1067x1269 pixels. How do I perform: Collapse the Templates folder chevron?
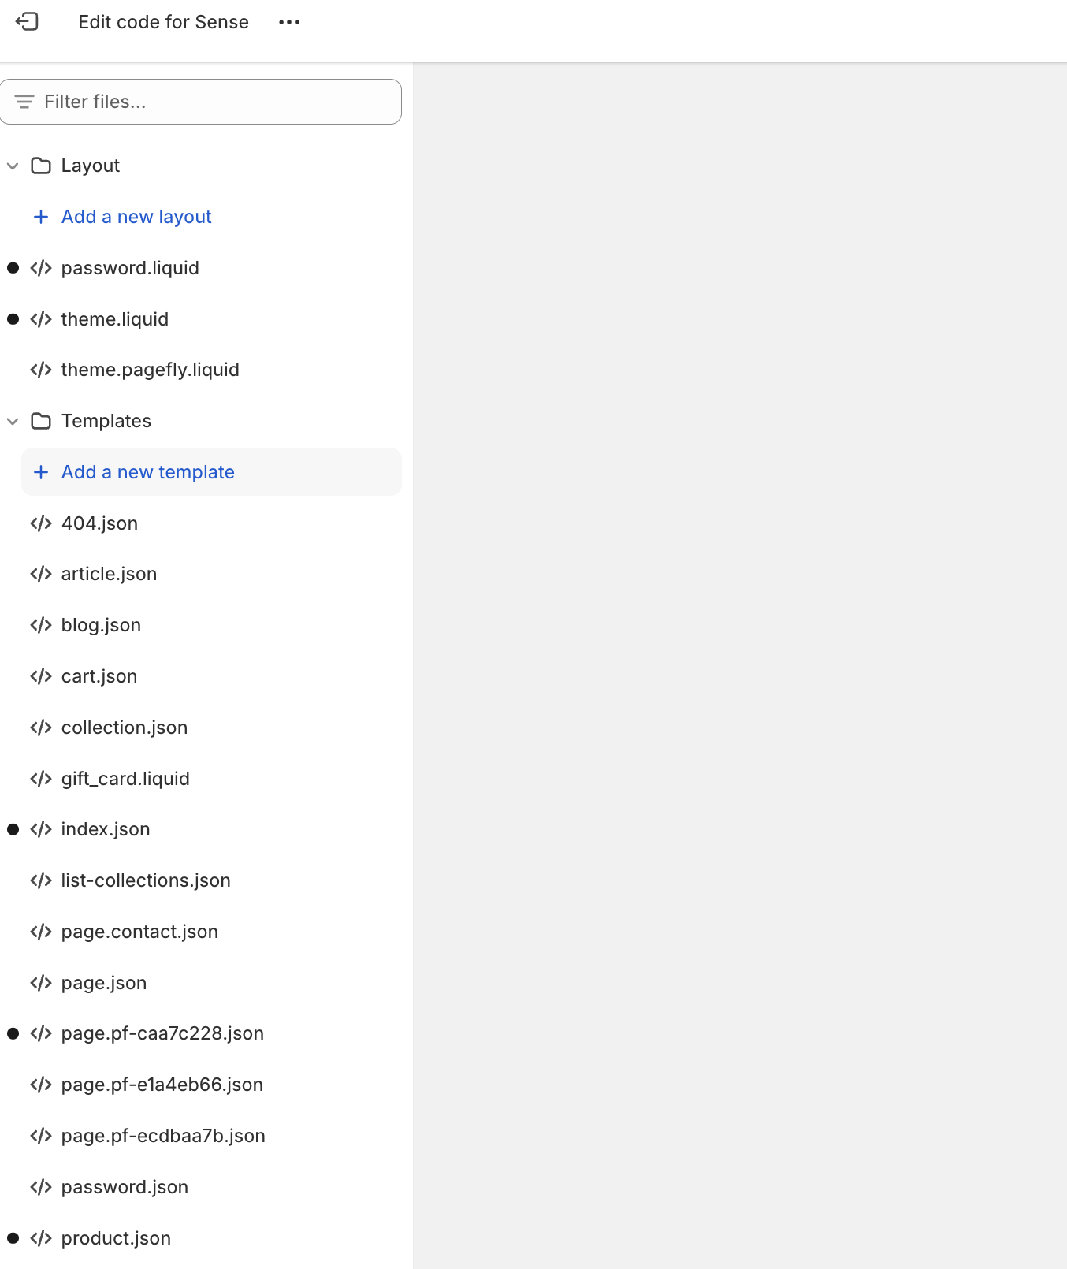pyautogui.click(x=13, y=421)
